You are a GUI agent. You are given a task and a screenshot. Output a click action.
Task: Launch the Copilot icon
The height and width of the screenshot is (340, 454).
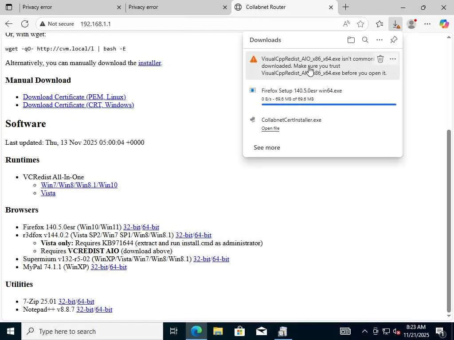click(444, 24)
